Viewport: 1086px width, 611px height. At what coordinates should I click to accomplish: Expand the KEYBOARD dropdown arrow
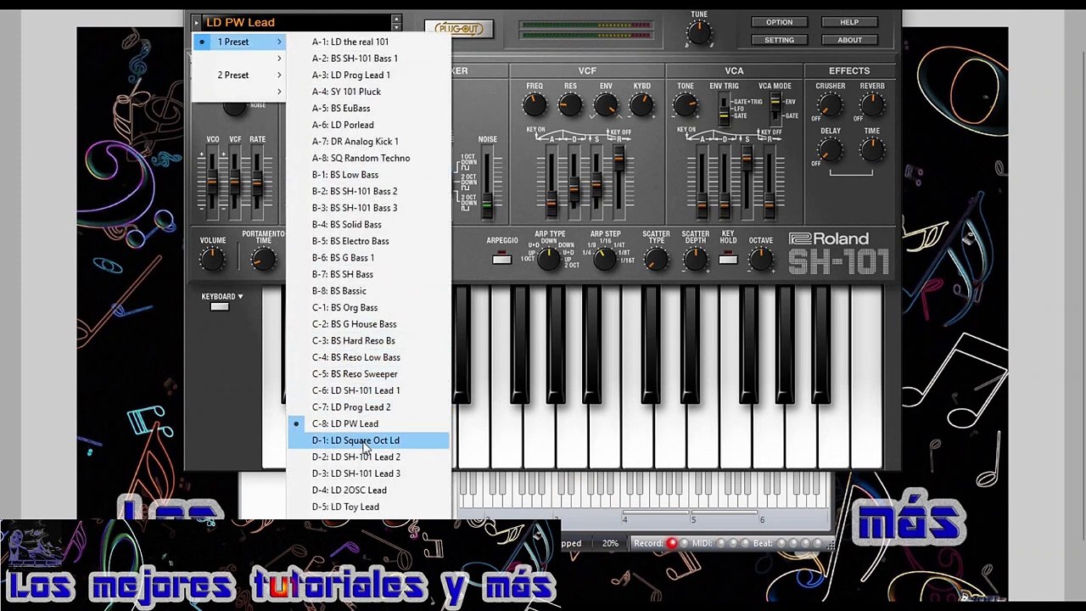240,297
